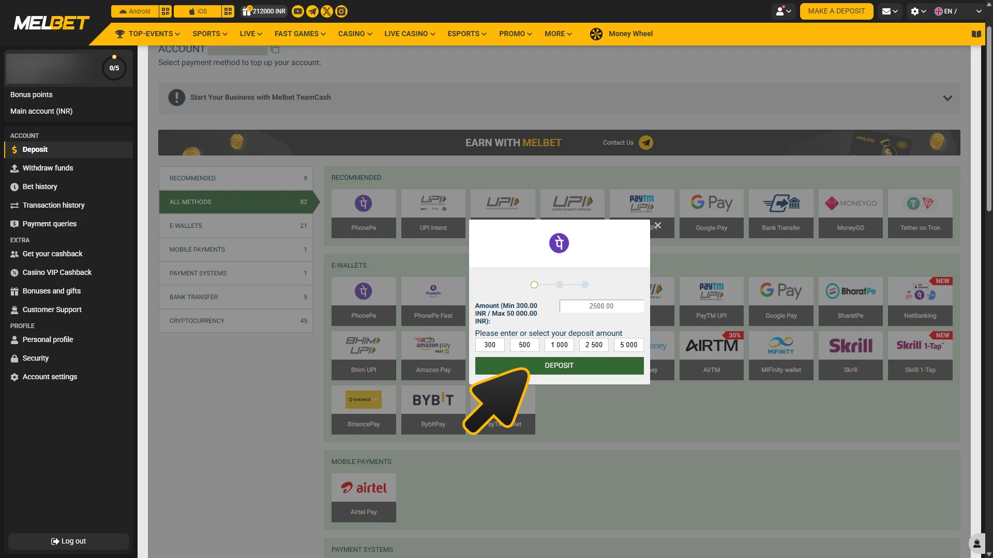Open the FAST GAMES dropdown
The image size is (993, 558).
300,34
